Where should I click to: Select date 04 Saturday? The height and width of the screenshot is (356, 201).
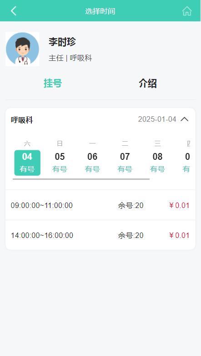pyautogui.click(x=27, y=163)
